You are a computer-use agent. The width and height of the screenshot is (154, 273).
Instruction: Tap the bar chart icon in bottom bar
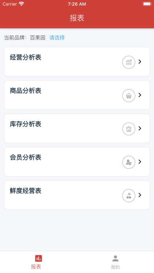(x=38, y=258)
